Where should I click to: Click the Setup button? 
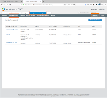(x=102, y=16)
